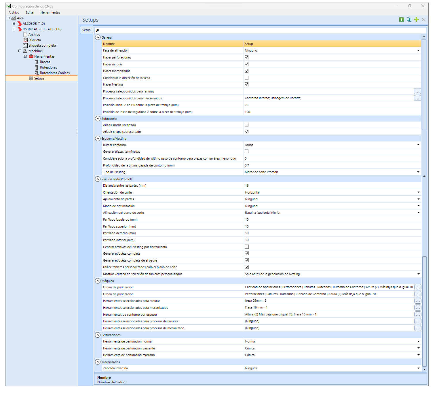Image resolution: width=439 pixels, height=403 pixels.
Task: Click property grid scrollbar down arrow
Action: (x=424, y=369)
